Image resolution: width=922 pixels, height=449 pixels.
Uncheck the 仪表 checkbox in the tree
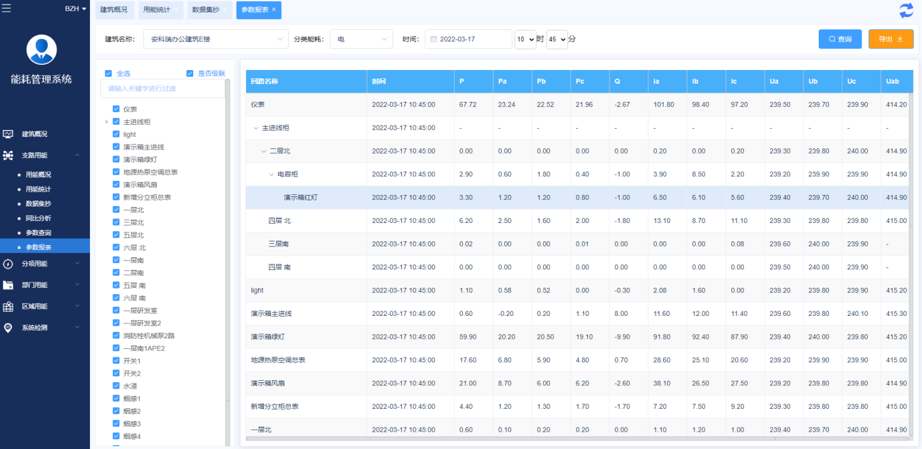point(116,109)
